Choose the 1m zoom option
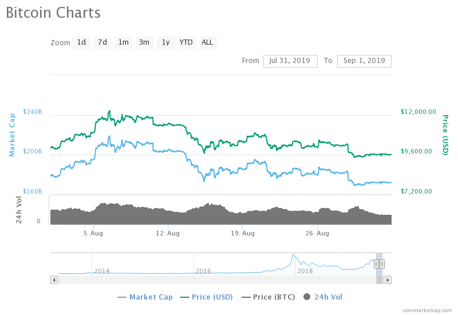Screen dimensions: 458x315 pyautogui.click(x=123, y=42)
